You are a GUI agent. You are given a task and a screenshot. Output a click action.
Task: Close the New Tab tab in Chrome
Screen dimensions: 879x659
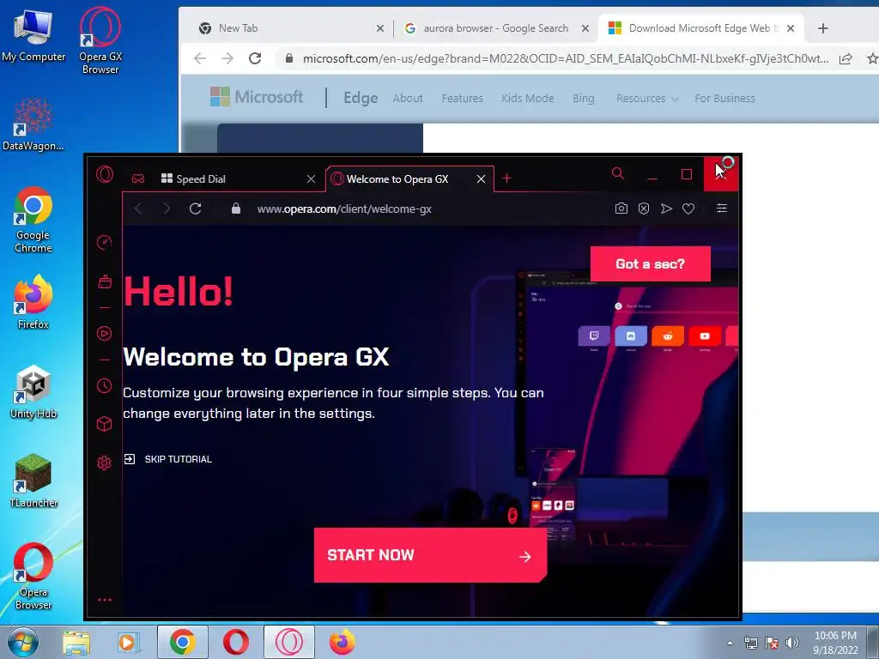[x=380, y=28]
